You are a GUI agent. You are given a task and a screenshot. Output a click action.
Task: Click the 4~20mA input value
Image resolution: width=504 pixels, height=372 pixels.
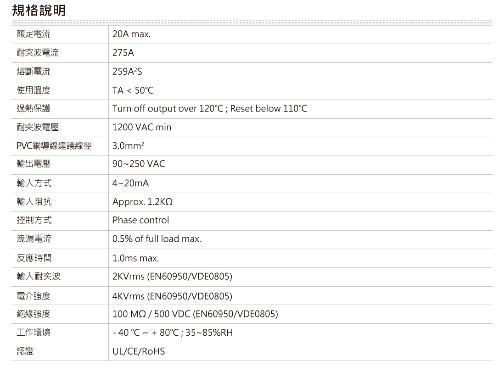(x=130, y=183)
